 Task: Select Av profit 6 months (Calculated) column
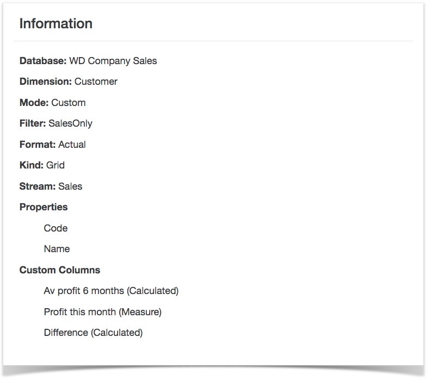click(111, 291)
